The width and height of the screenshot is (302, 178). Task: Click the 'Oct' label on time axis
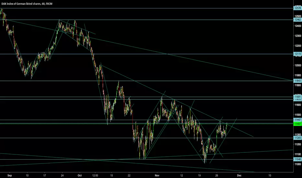(79, 175)
